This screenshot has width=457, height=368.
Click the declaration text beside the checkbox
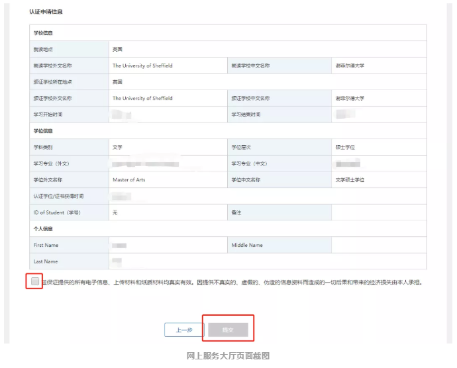(232, 282)
